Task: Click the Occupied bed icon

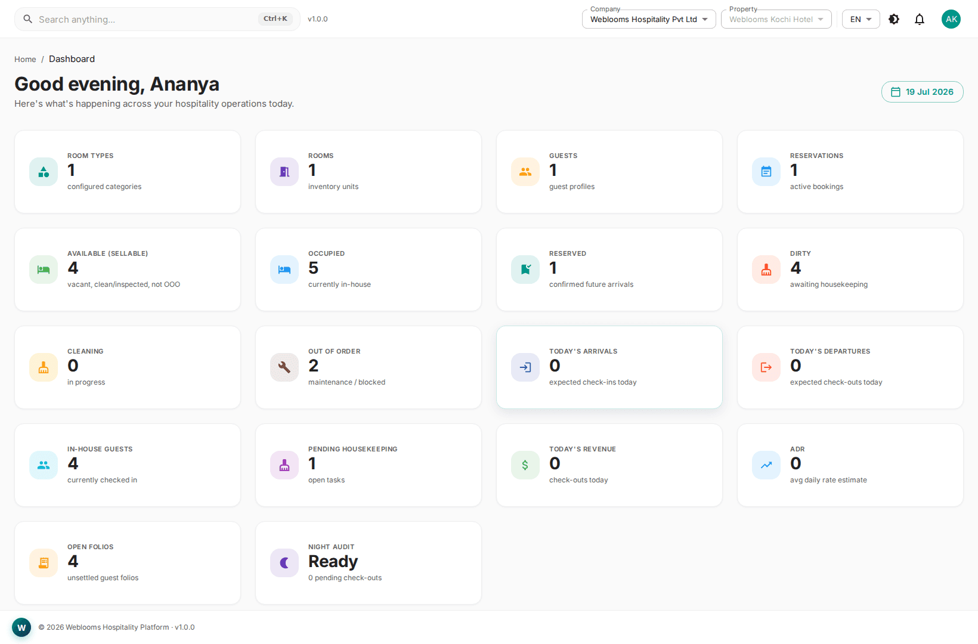Action: click(x=284, y=270)
